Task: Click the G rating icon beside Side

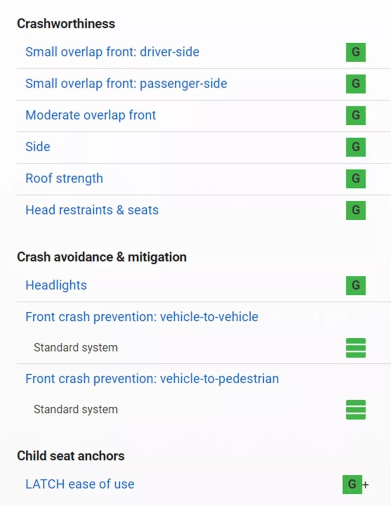Action: (356, 147)
